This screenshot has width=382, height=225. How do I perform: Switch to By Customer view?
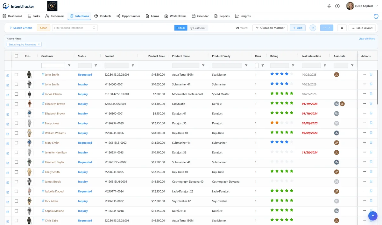197,28
